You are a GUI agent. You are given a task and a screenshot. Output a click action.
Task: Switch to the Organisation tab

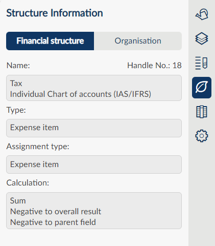(x=138, y=41)
